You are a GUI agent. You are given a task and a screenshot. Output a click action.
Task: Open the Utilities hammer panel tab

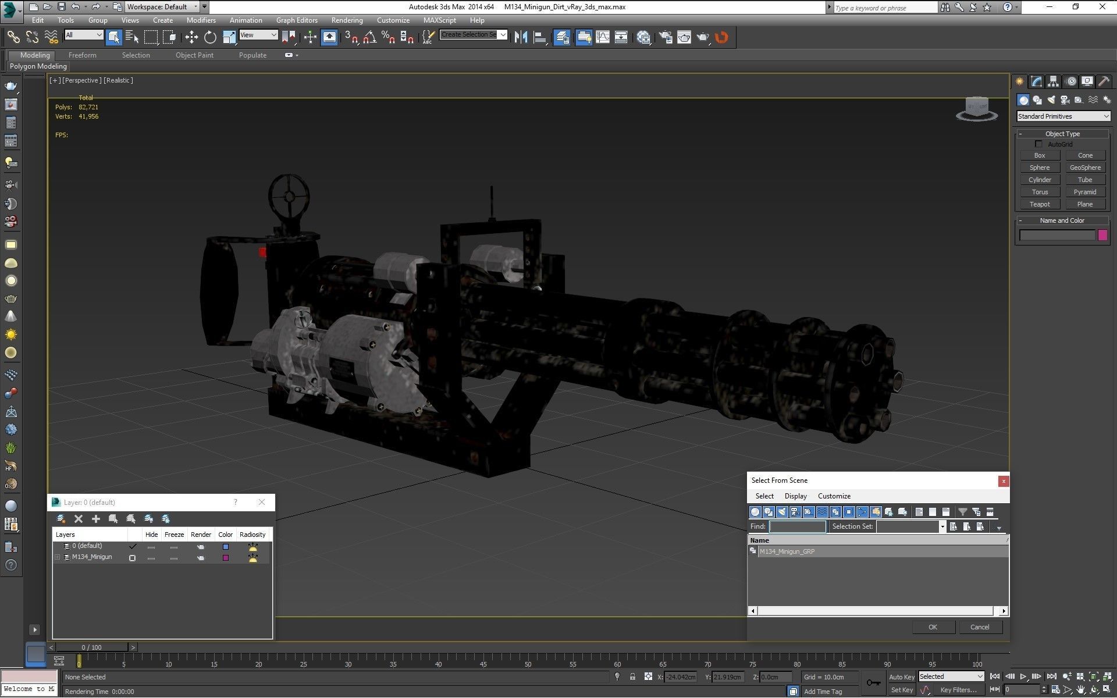[1104, 81]
